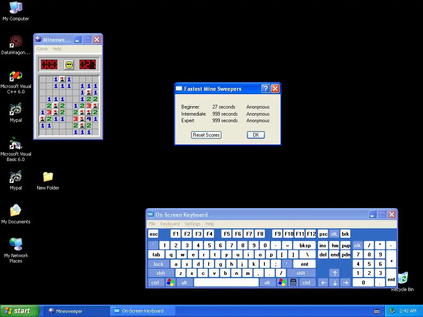Image resolution: width=423 pixels, height=317 pixels.
Task: Toggle the left alt key
Action: tap(184, 282)
